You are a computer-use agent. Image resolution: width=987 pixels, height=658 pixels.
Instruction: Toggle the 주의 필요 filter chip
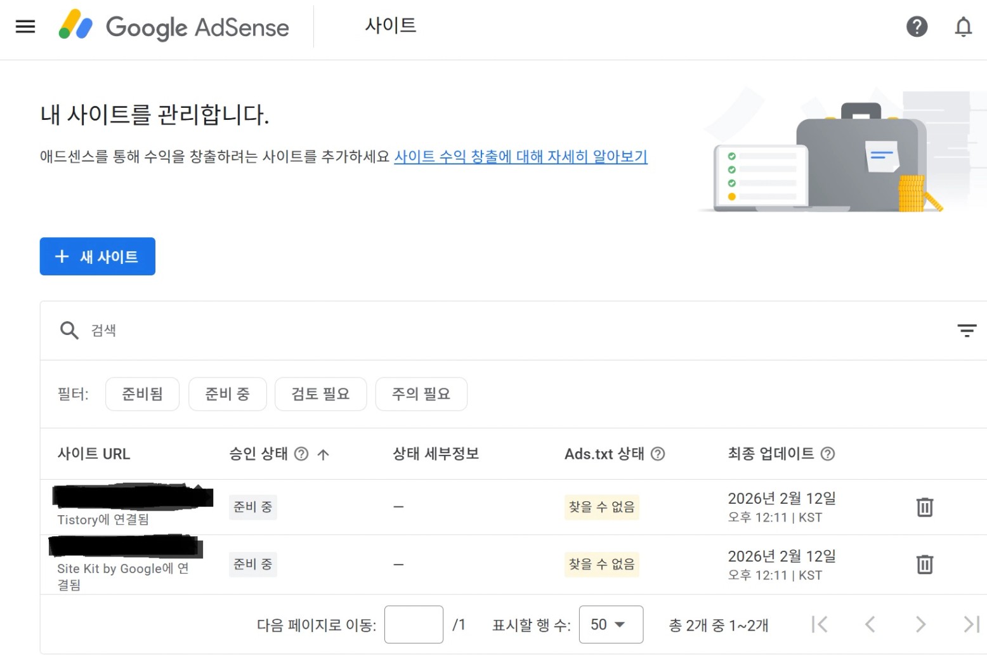tap(421, 394)
